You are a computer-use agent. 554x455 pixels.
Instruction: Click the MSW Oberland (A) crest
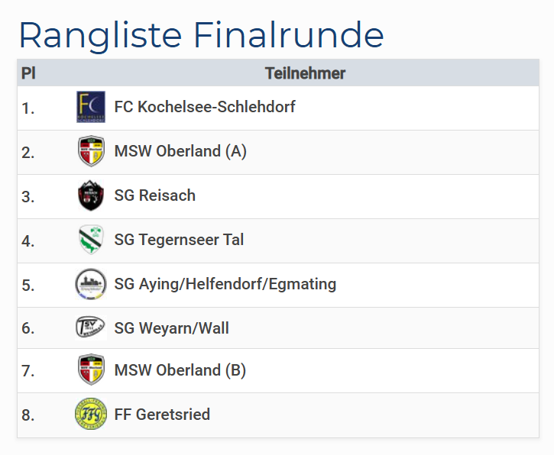(x=91, y=152)
